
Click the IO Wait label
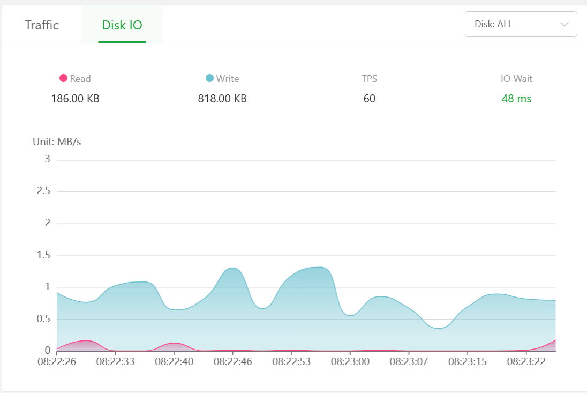(x=516, y=79)
